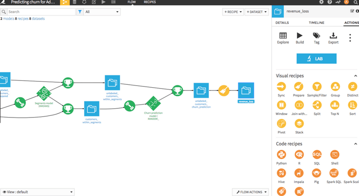Click the Explore icon in Actions panel
This screenshot has height=196, width=359.
pyautogui.click(x=283, y=36)
